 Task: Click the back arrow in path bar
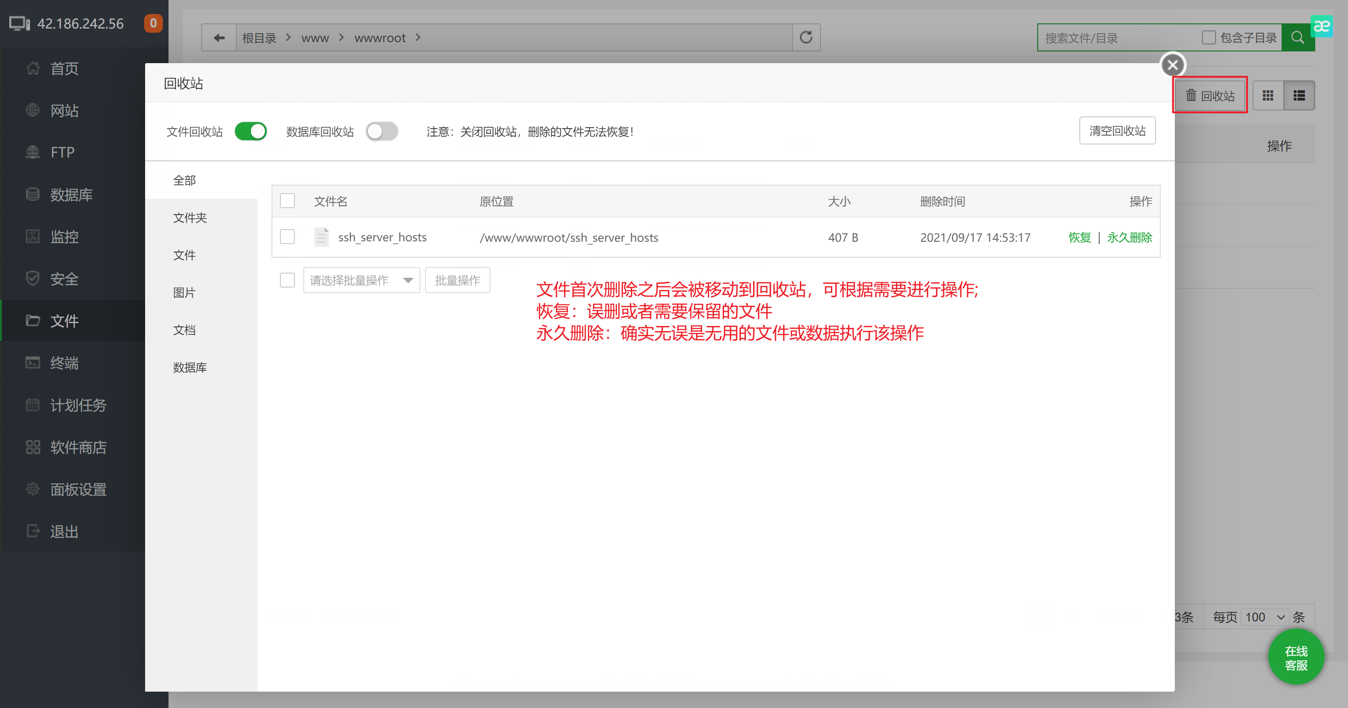219,38
